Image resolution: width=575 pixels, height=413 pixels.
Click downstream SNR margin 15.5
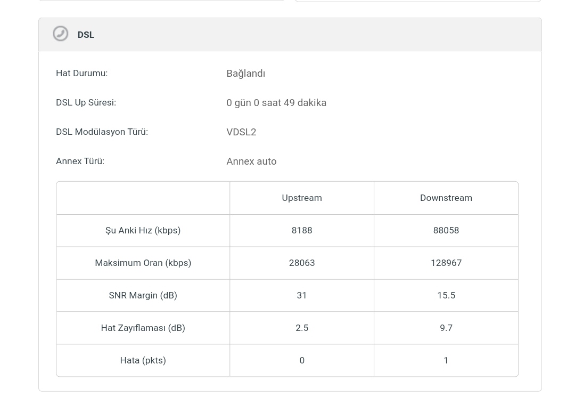446,295
